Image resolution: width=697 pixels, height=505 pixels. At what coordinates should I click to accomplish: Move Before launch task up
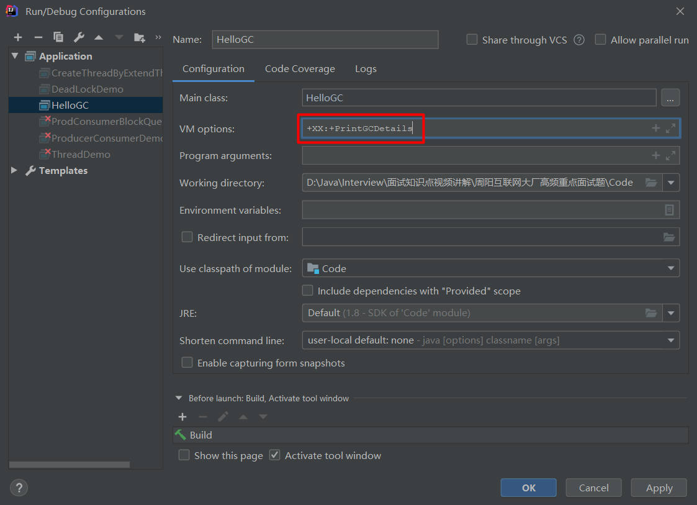[243, 417]
